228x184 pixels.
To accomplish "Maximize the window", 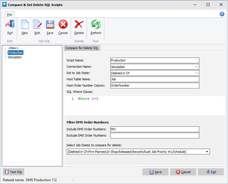I will click(x=208, y=5).
